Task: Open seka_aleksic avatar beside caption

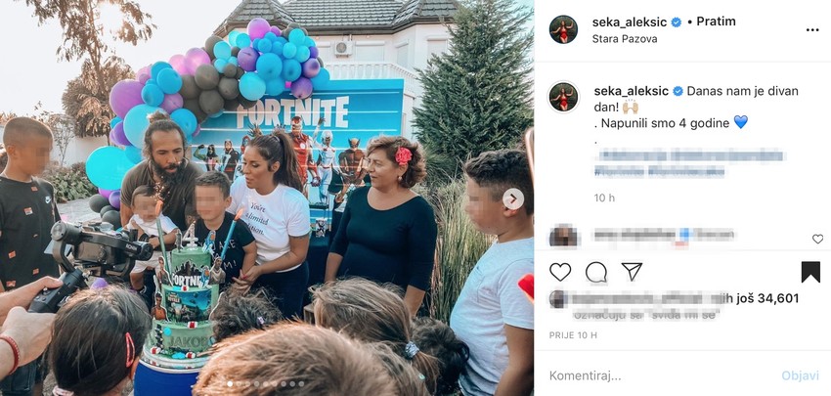Action: [563, 97]
